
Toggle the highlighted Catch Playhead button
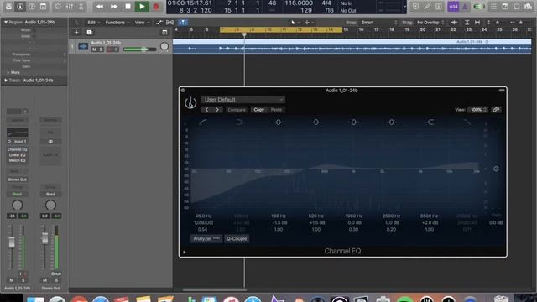point(183,23)
